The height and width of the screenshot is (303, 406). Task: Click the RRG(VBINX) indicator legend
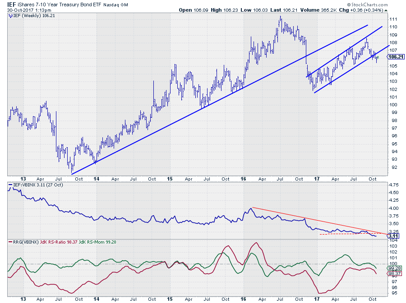pyautogui.click(x=26, y=242)
